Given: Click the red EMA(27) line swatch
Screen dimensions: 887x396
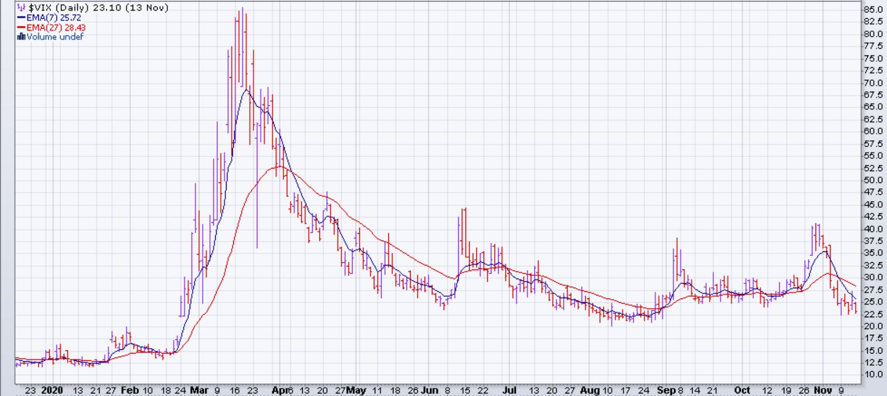Looking at the screenshot, I should click(21, 27).
